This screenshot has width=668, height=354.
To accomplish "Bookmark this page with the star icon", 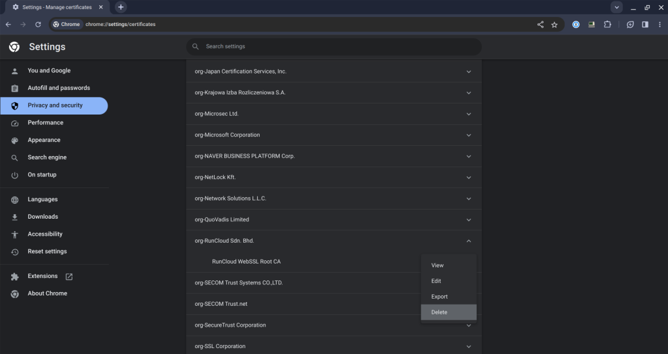I will tap(554, 25).
